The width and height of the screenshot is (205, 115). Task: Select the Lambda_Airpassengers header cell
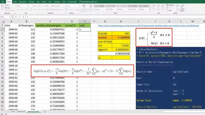tap(50, 26)
